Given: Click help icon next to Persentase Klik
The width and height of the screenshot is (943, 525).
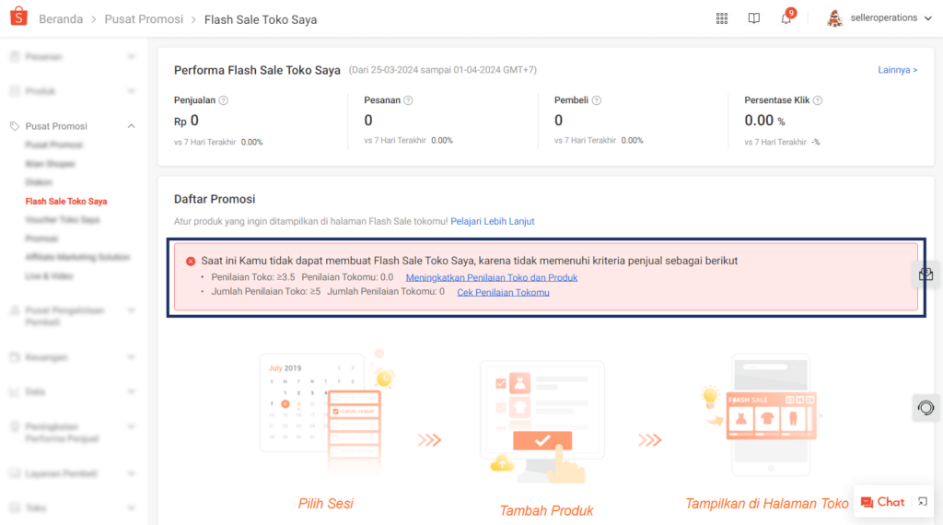Looking at the screenshot, I should point(818,100).
